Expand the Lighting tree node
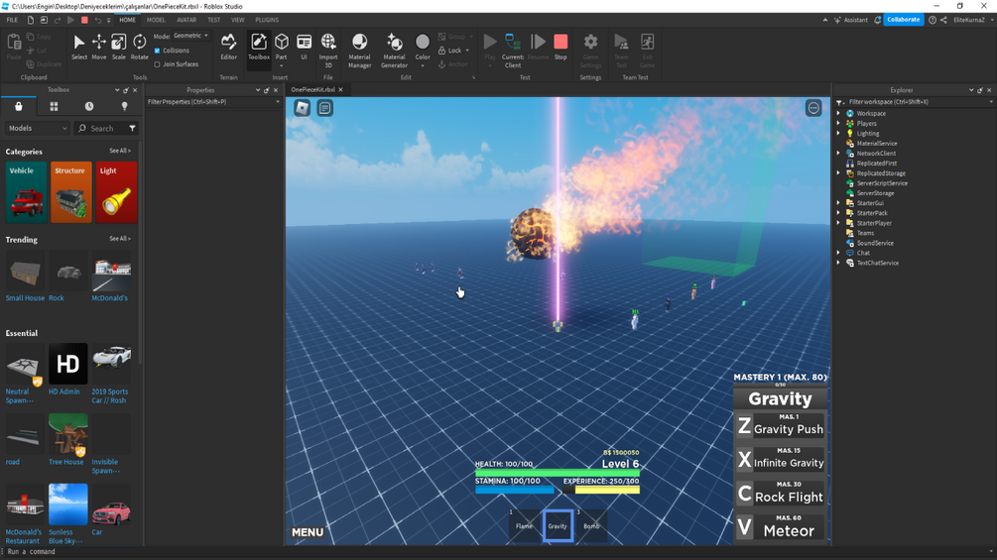This screenshot has width=997, height=560. pos(838,134)
